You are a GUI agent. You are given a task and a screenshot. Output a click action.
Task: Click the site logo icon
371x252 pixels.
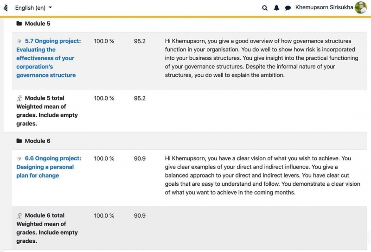(x=6, y=8)
